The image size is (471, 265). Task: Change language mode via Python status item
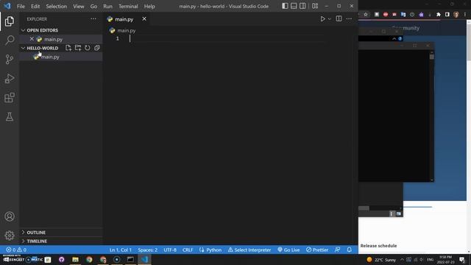[x=213, y=250]
